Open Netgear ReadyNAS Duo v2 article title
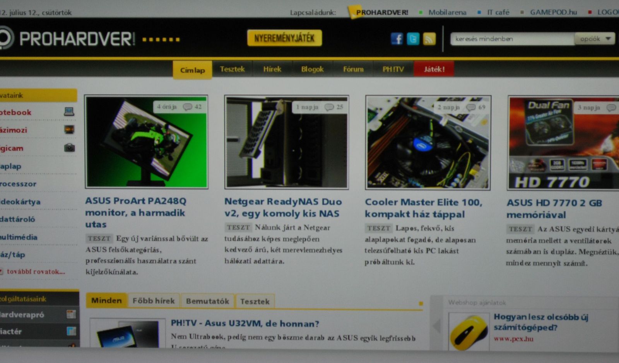The height and width of the screenshot is (363, 619). click(283, 207)
